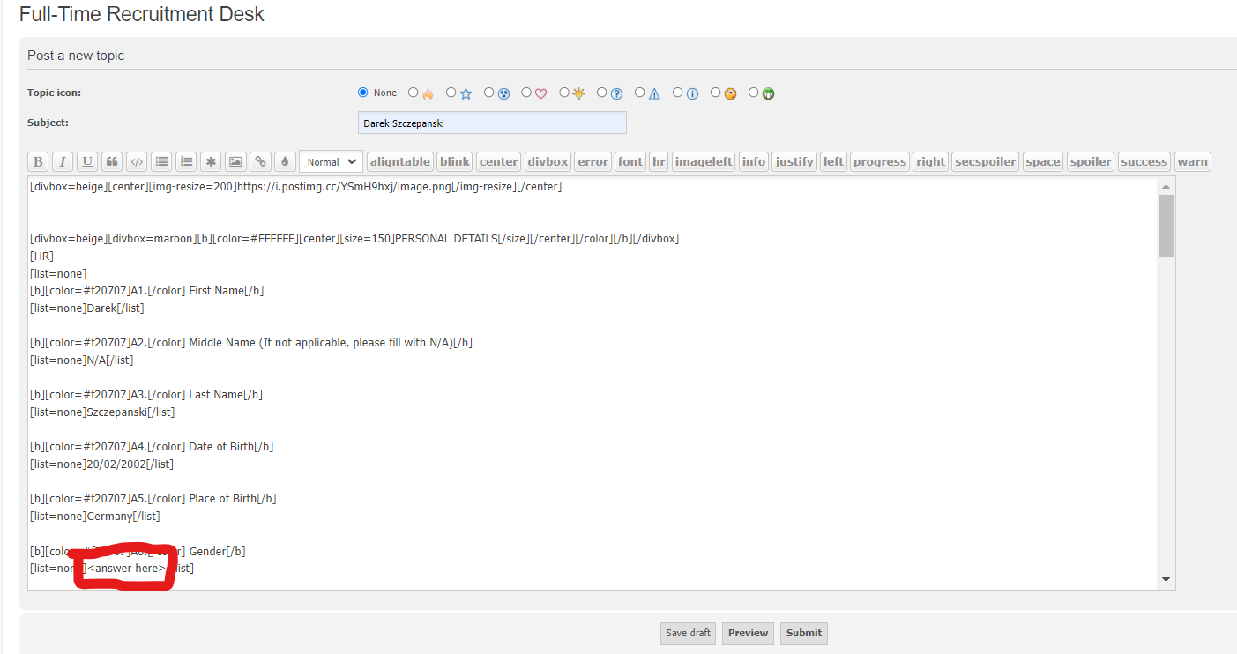Open the 'Normal' font size dropdown
The image size is (1237, 654).
tap(332, 162)
